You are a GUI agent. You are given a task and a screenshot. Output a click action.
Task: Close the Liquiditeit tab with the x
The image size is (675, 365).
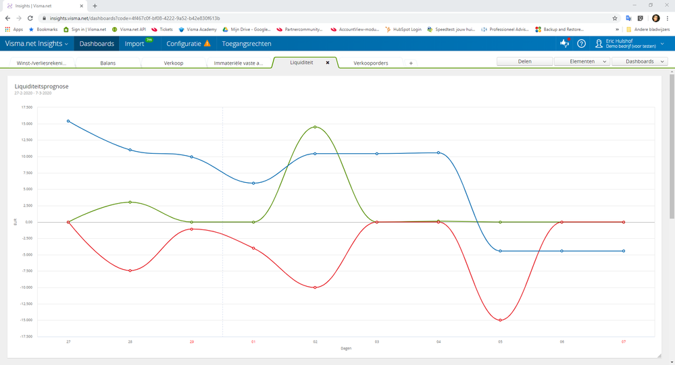[328, 62]
